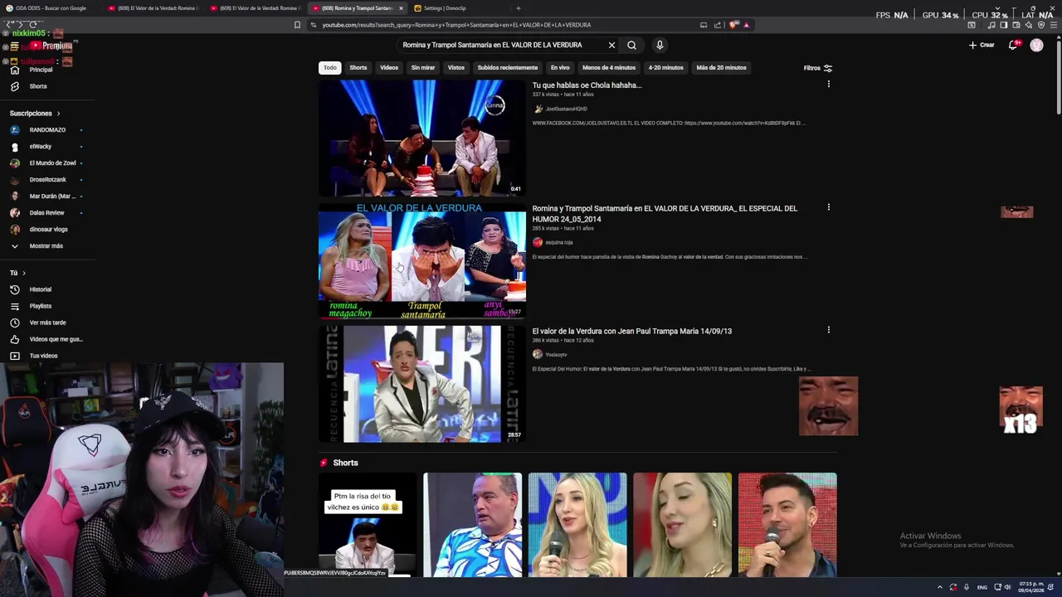Clear the YouTube search box text
The width and height of the screenshot is (1062, 597).
coord(611,45)
